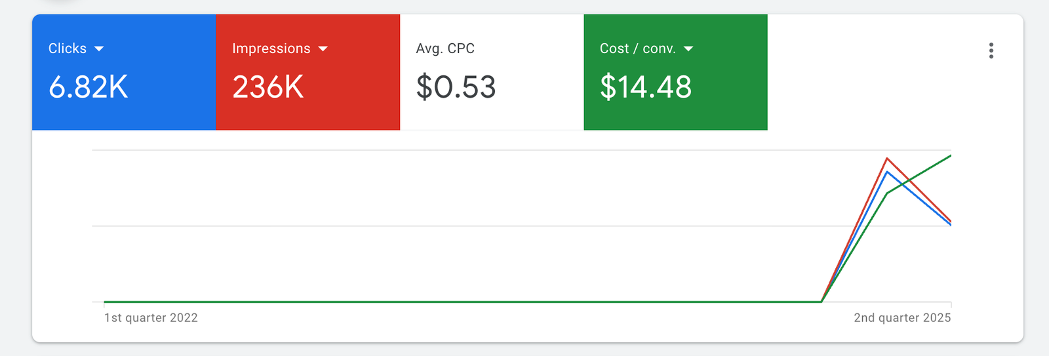Image resolution: width=1049 pixels, height=356 pixels.
Task: Click the $14.48 cost per conversion value
Action: (646, 87)
